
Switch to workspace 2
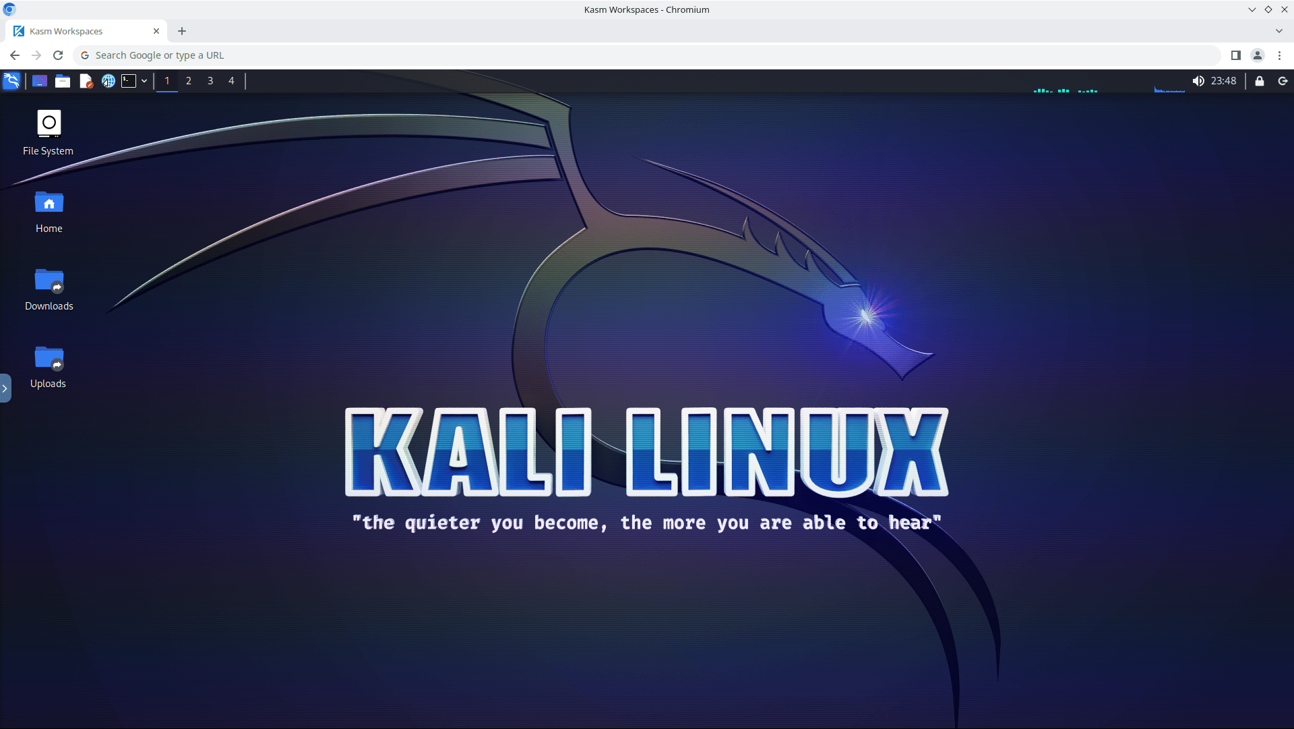pyautogui.click(x=189, y=81)
